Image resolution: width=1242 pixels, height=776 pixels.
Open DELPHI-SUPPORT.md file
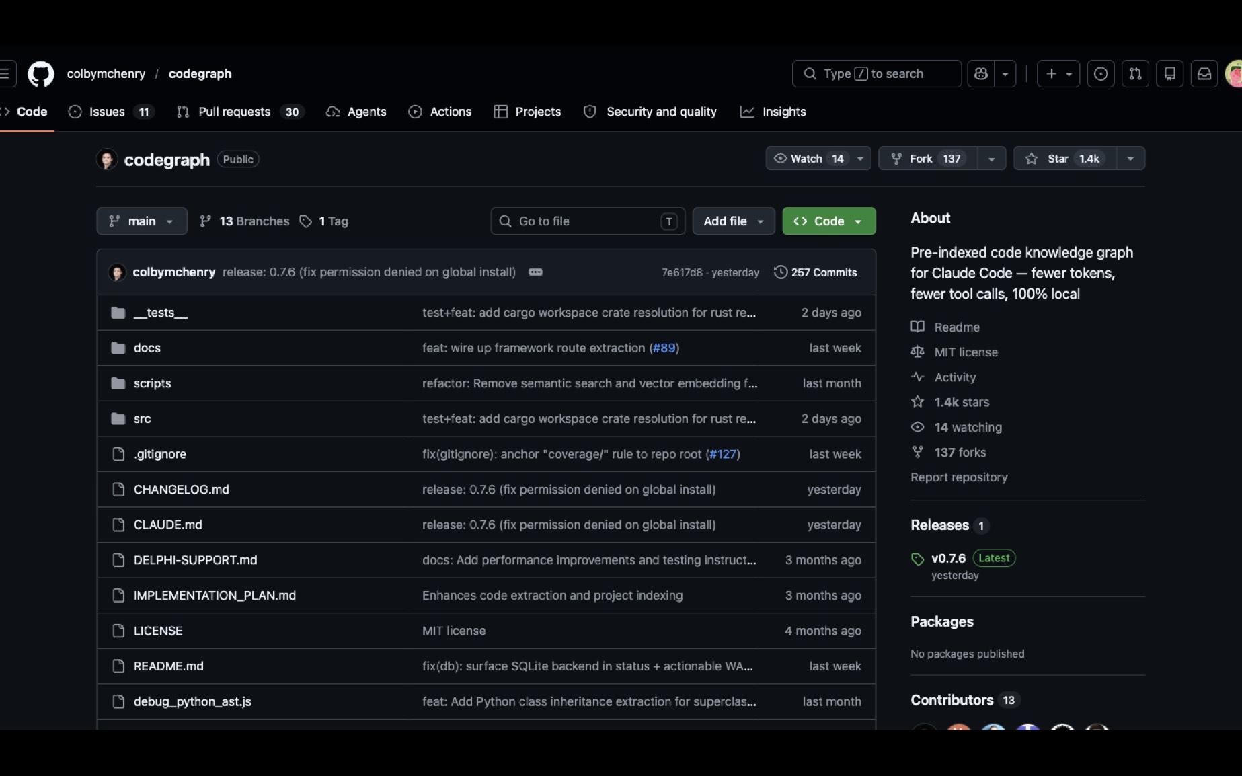pos(196,560)
